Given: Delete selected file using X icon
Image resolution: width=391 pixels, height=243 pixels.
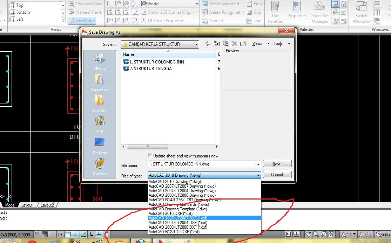Looking at the screenshot, I should point(234,43).
